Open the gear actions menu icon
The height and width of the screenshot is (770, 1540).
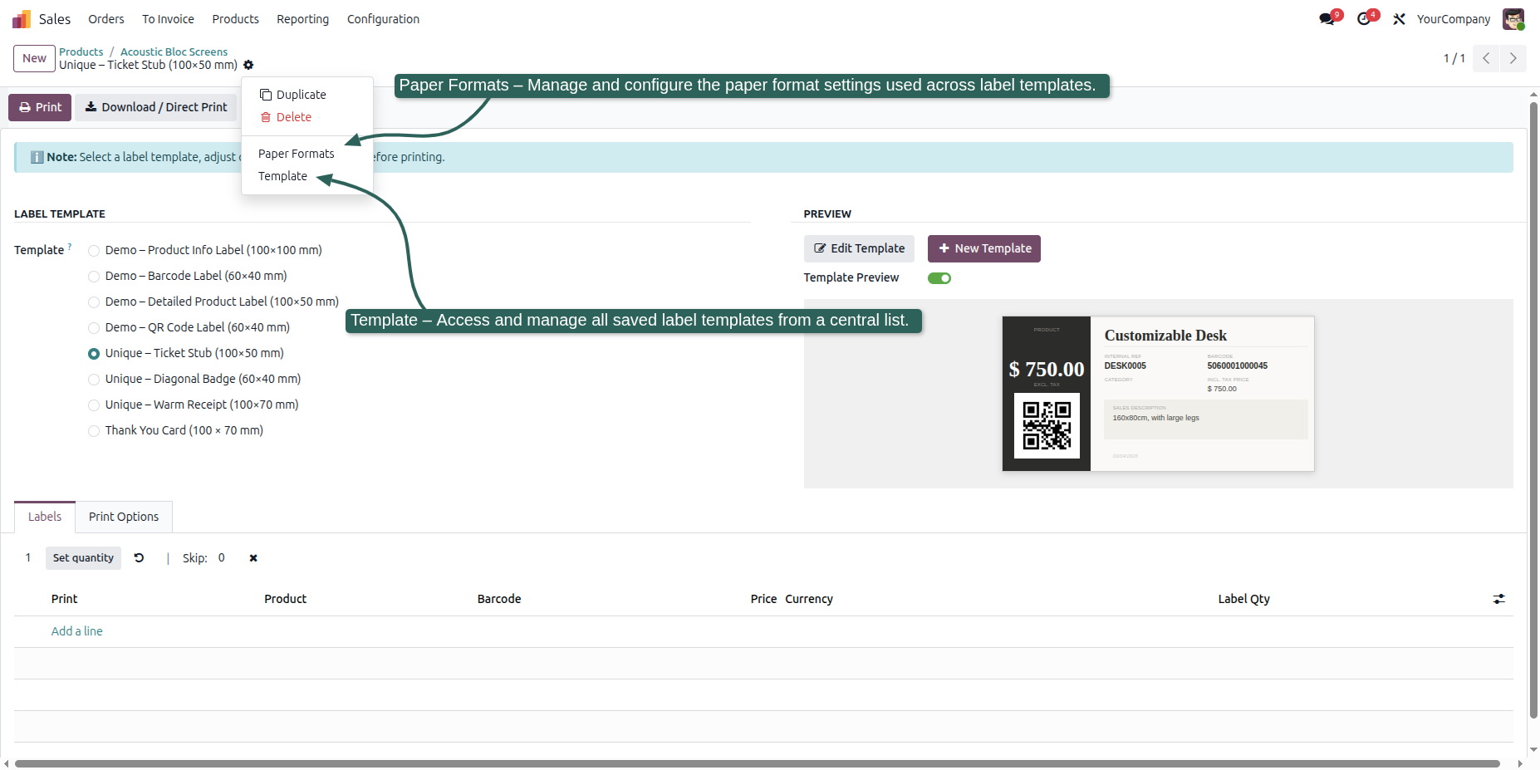pyautogui.click(x=248, y=65)
